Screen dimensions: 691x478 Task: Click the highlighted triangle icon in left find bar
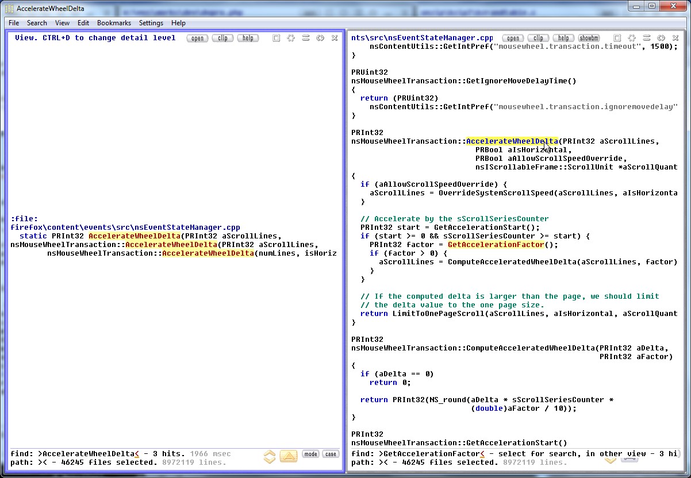point(289,457)
